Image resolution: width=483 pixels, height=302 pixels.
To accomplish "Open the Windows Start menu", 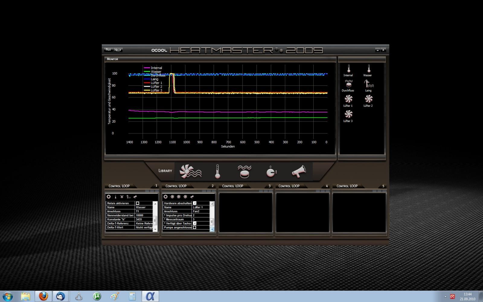I will [x=7, y=296].
